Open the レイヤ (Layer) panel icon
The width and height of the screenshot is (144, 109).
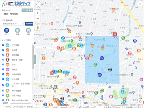(x=6, y=30)
